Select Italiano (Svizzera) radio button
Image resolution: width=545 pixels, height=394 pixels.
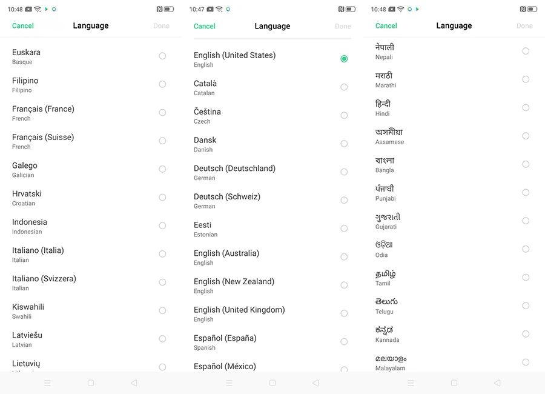(x=162, y=282)
